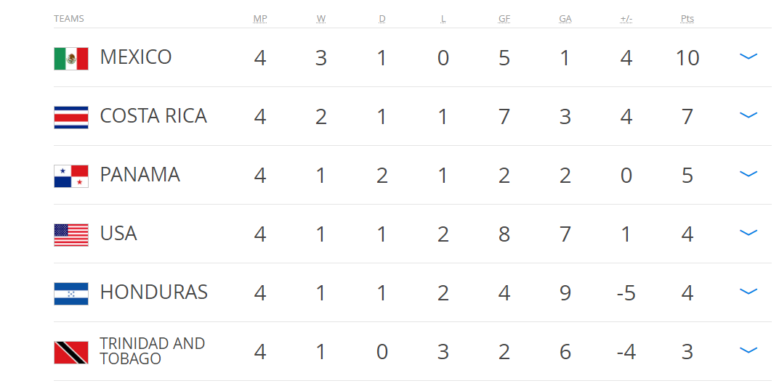Screen dimensions: 779x386
Task: Expand the Honduras row chevron
Action: pos(748,292)
